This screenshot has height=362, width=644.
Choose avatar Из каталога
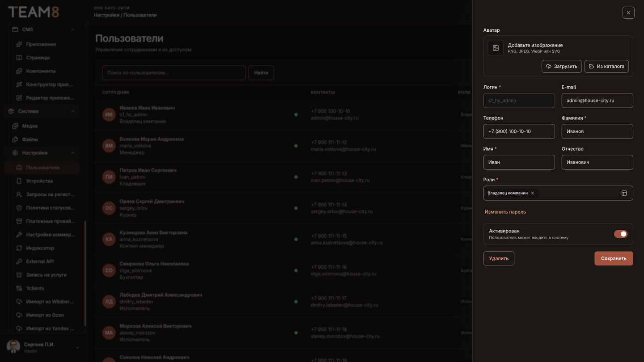click(x=606, y=66)
